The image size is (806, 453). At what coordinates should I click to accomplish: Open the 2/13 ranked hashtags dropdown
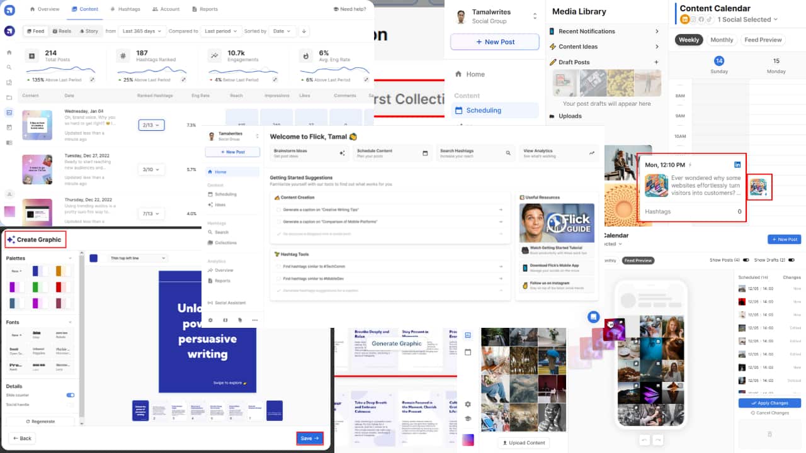151,125
